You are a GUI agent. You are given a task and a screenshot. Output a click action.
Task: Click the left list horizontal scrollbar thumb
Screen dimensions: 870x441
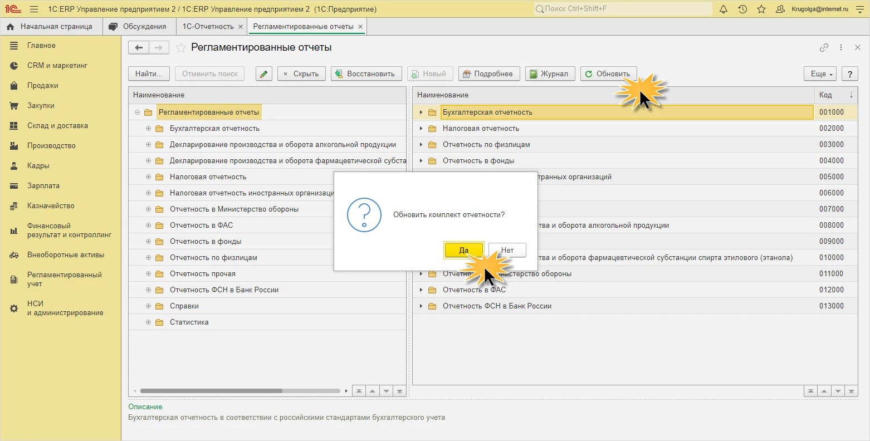(x=211, y=391)
